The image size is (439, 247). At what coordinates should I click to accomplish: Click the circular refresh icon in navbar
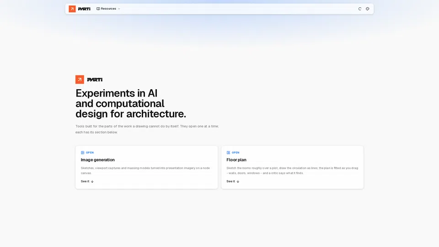(x=360, y=9)
